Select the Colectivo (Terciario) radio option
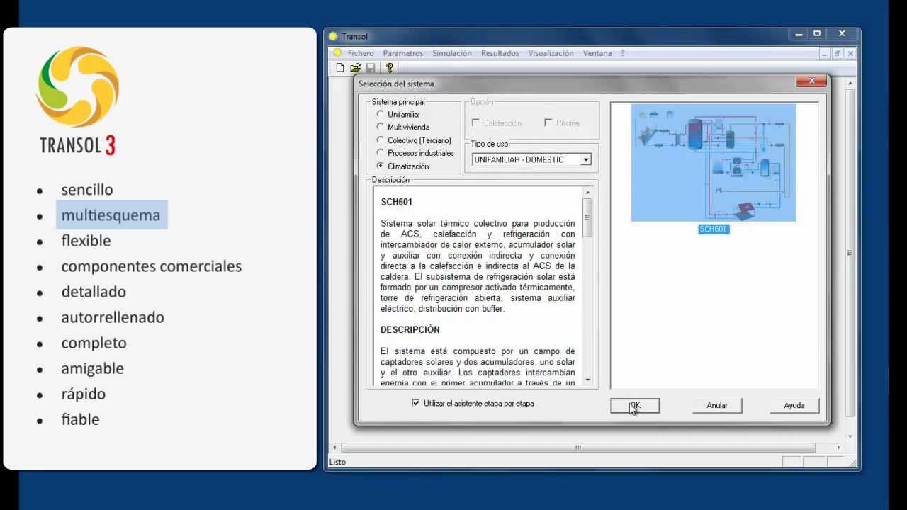 [381, 140]
